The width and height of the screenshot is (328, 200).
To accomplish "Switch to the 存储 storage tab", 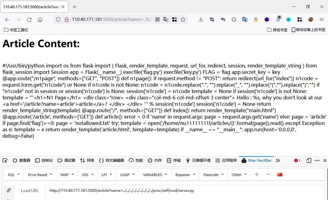I will tap(174, 160).
